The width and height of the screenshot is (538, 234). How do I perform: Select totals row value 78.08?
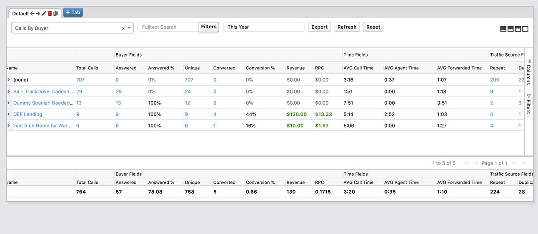[x=155, y=192]
